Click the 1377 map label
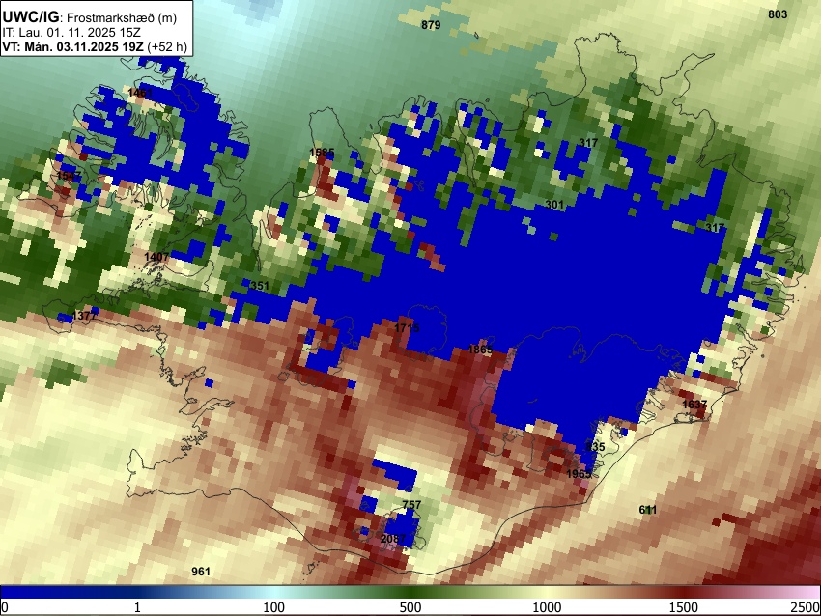The height and width of the screenshot is (616, 821). (x=84, y=316)
